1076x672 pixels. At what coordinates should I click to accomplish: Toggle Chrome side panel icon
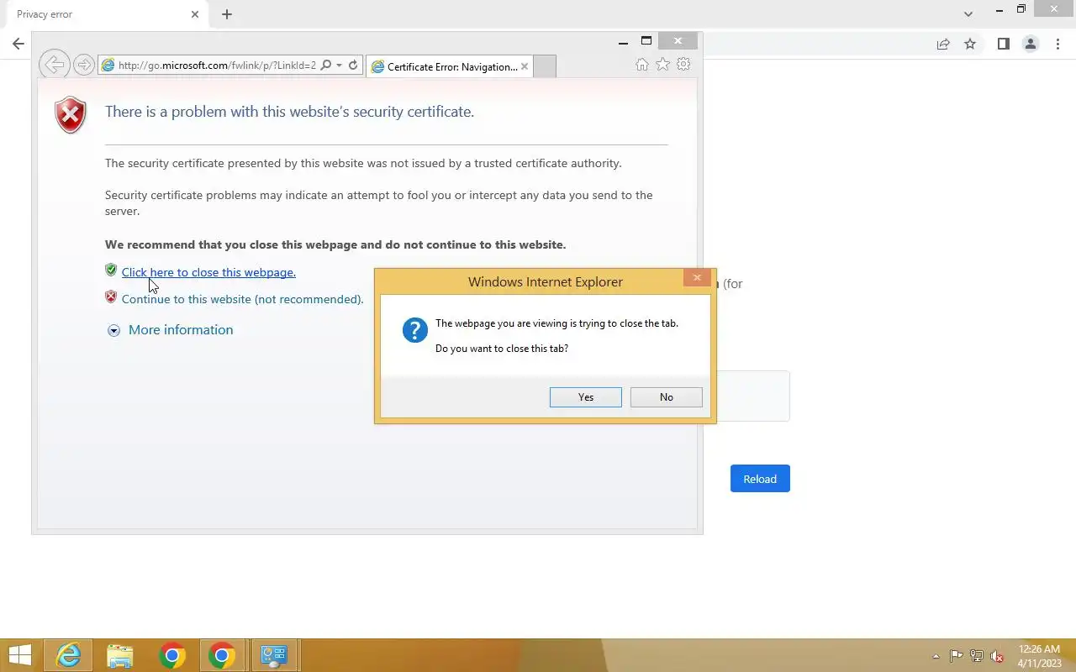[1003, 44]
